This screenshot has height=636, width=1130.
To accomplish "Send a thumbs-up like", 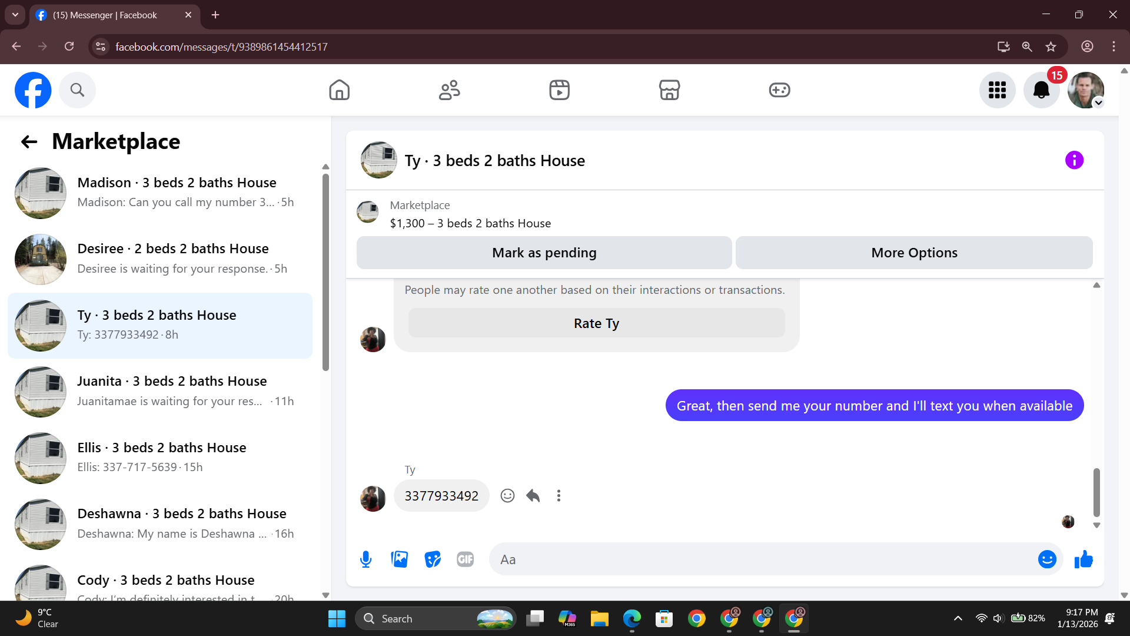I will pos(1084,559).
